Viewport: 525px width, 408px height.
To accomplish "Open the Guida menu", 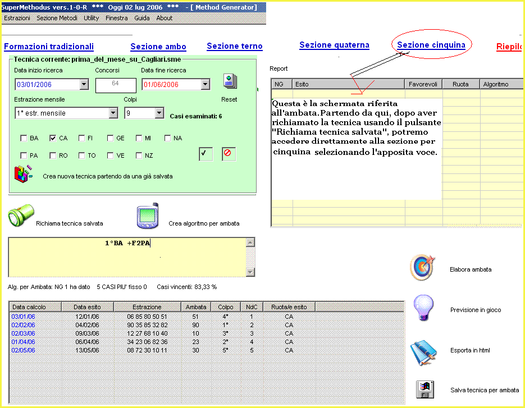I will coord(142,18).
